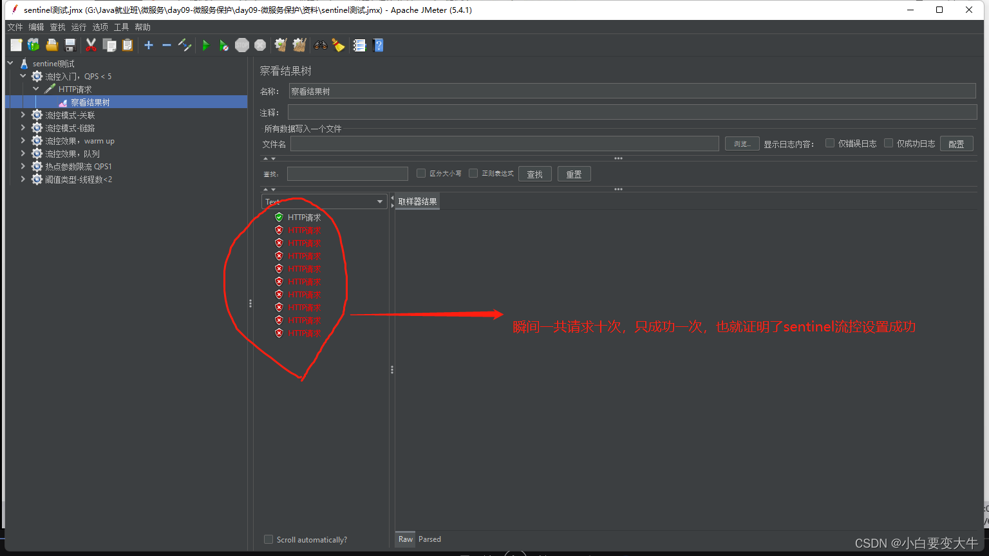Click the green shield of successful HTTP请求
989x556 pixels.
pyautogui.click(x=279, y=218)
